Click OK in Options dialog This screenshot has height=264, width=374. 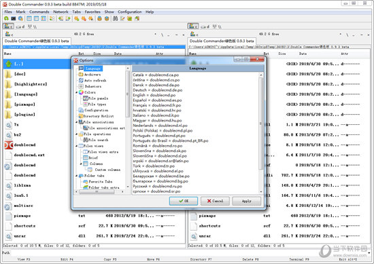184,201
